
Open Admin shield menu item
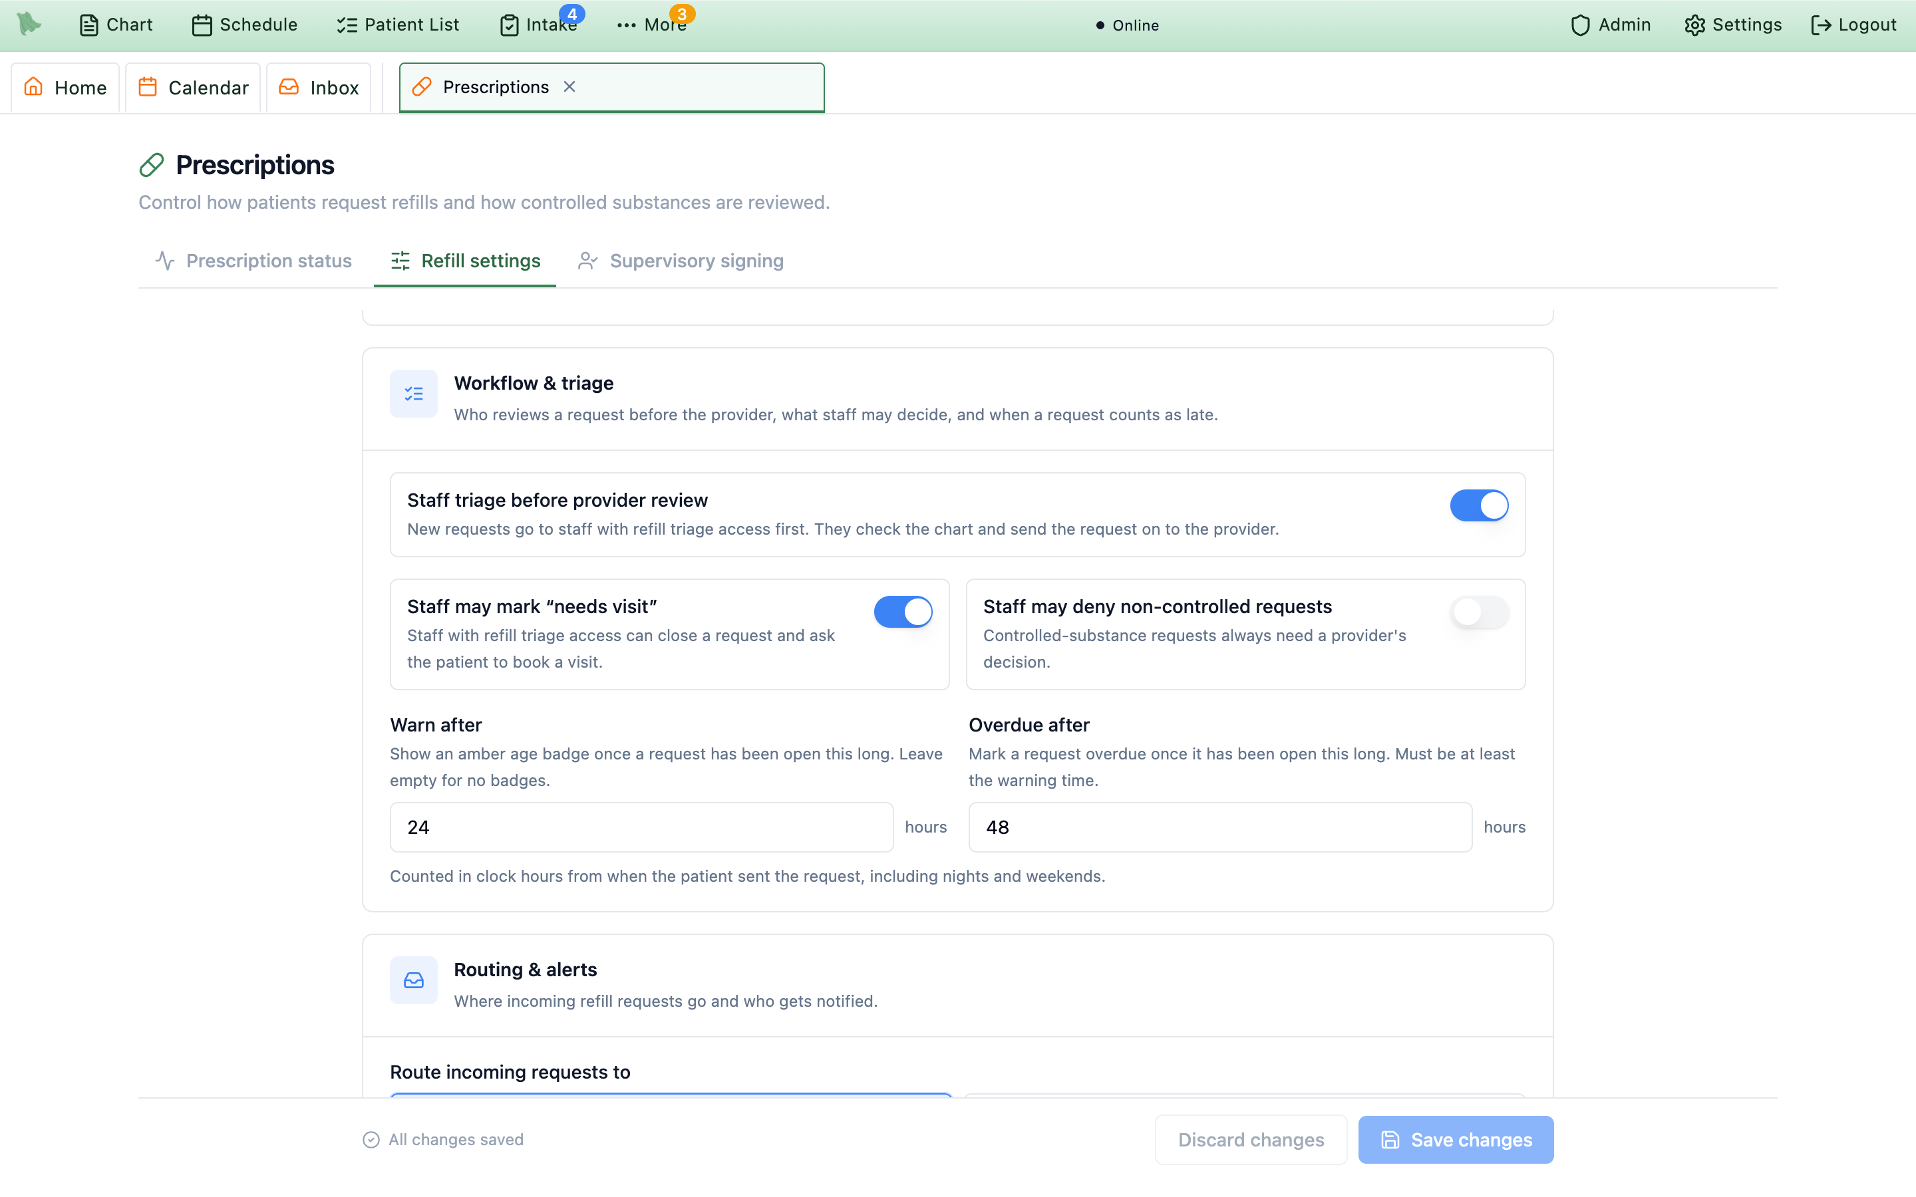click(1611, 25)
